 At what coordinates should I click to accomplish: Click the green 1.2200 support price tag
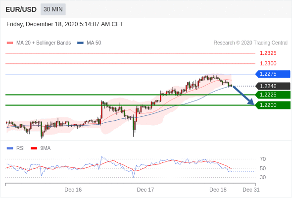pyautogui.click(x=273, y=105)
